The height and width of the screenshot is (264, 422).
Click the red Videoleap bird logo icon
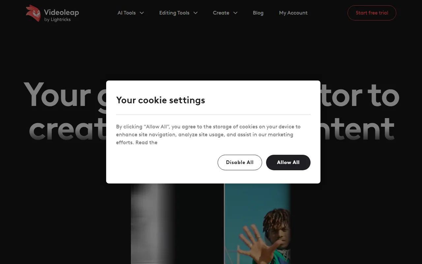(x=33, y=13)
